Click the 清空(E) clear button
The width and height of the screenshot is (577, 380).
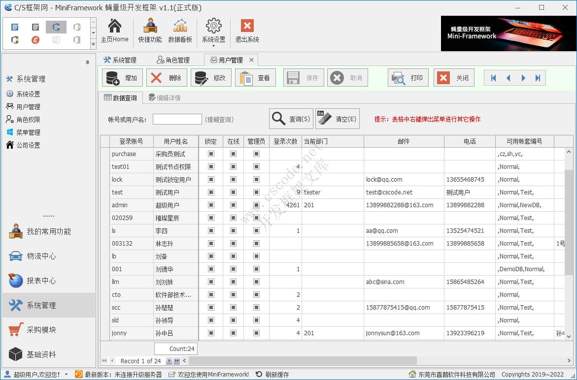pos(337,118)
